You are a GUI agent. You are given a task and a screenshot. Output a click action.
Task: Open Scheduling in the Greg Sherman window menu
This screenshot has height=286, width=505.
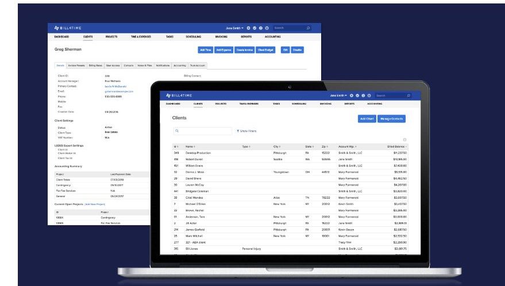pos(193,37)
